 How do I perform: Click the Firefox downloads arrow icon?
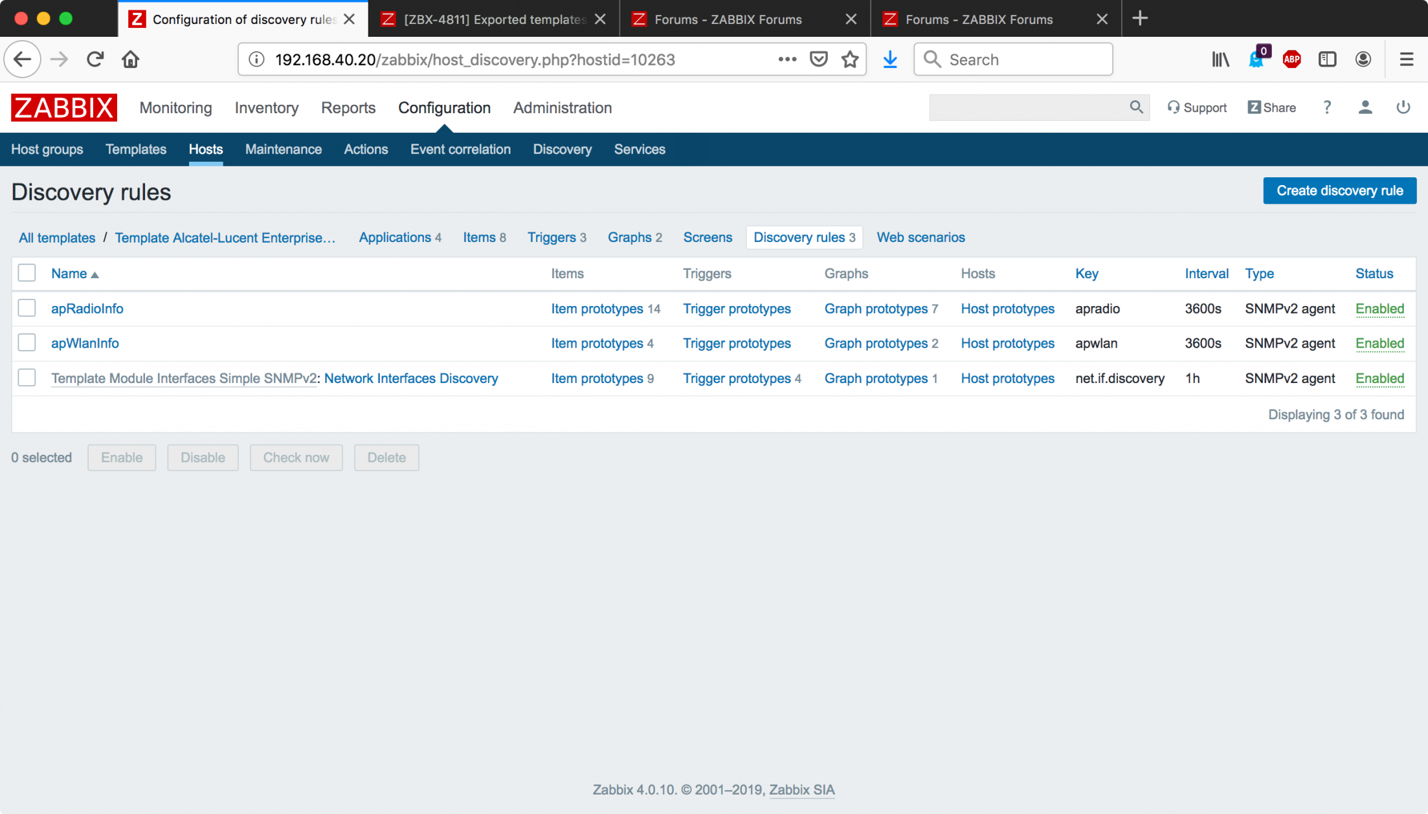tap(890, 60)
